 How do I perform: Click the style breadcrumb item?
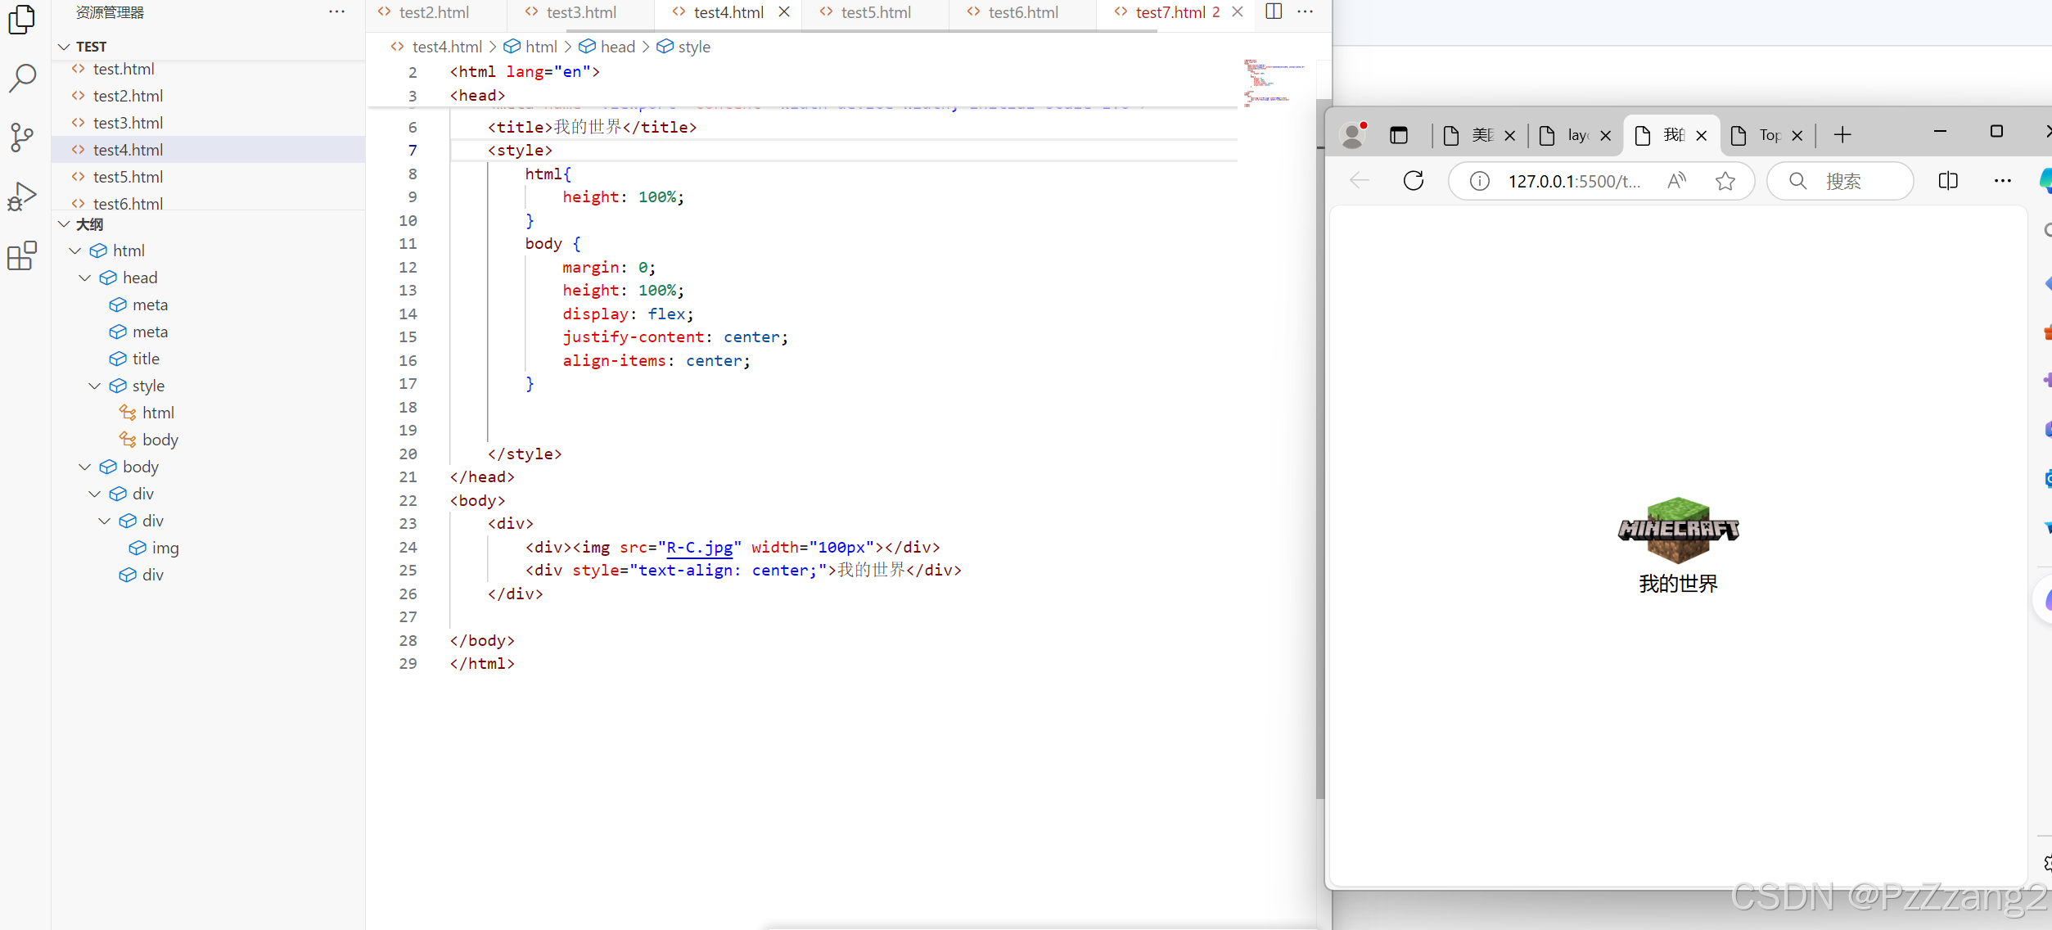point(684,47)
